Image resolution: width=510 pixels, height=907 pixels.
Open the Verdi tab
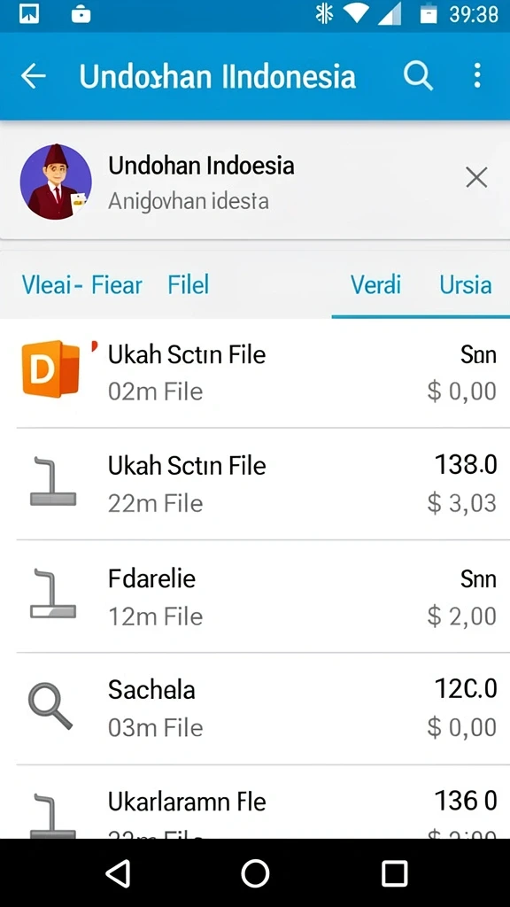click(375, 285)
